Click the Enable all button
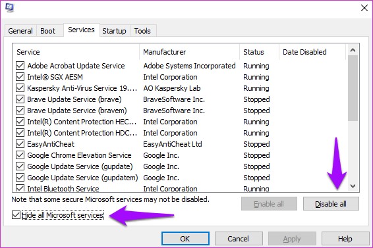This screenshot has height=248, width=373. tap(269, 204)
